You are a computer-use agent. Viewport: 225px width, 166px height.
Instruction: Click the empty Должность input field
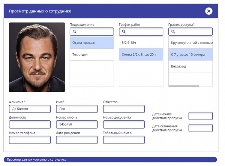click(30, 124)
